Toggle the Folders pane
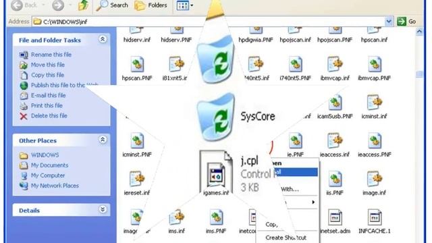This screenshot has height=243, width=432. (151, 5)
